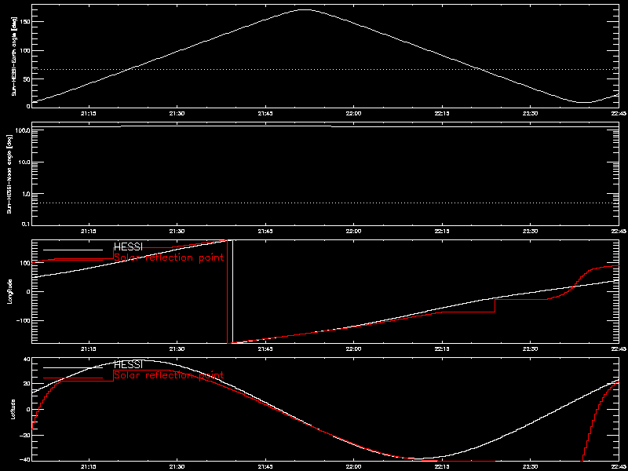Screen dimensions: 628x471
Task: Click the 10.0 tick on Sun-HESSI-Moon angle axis
Action: pos(23,162)
